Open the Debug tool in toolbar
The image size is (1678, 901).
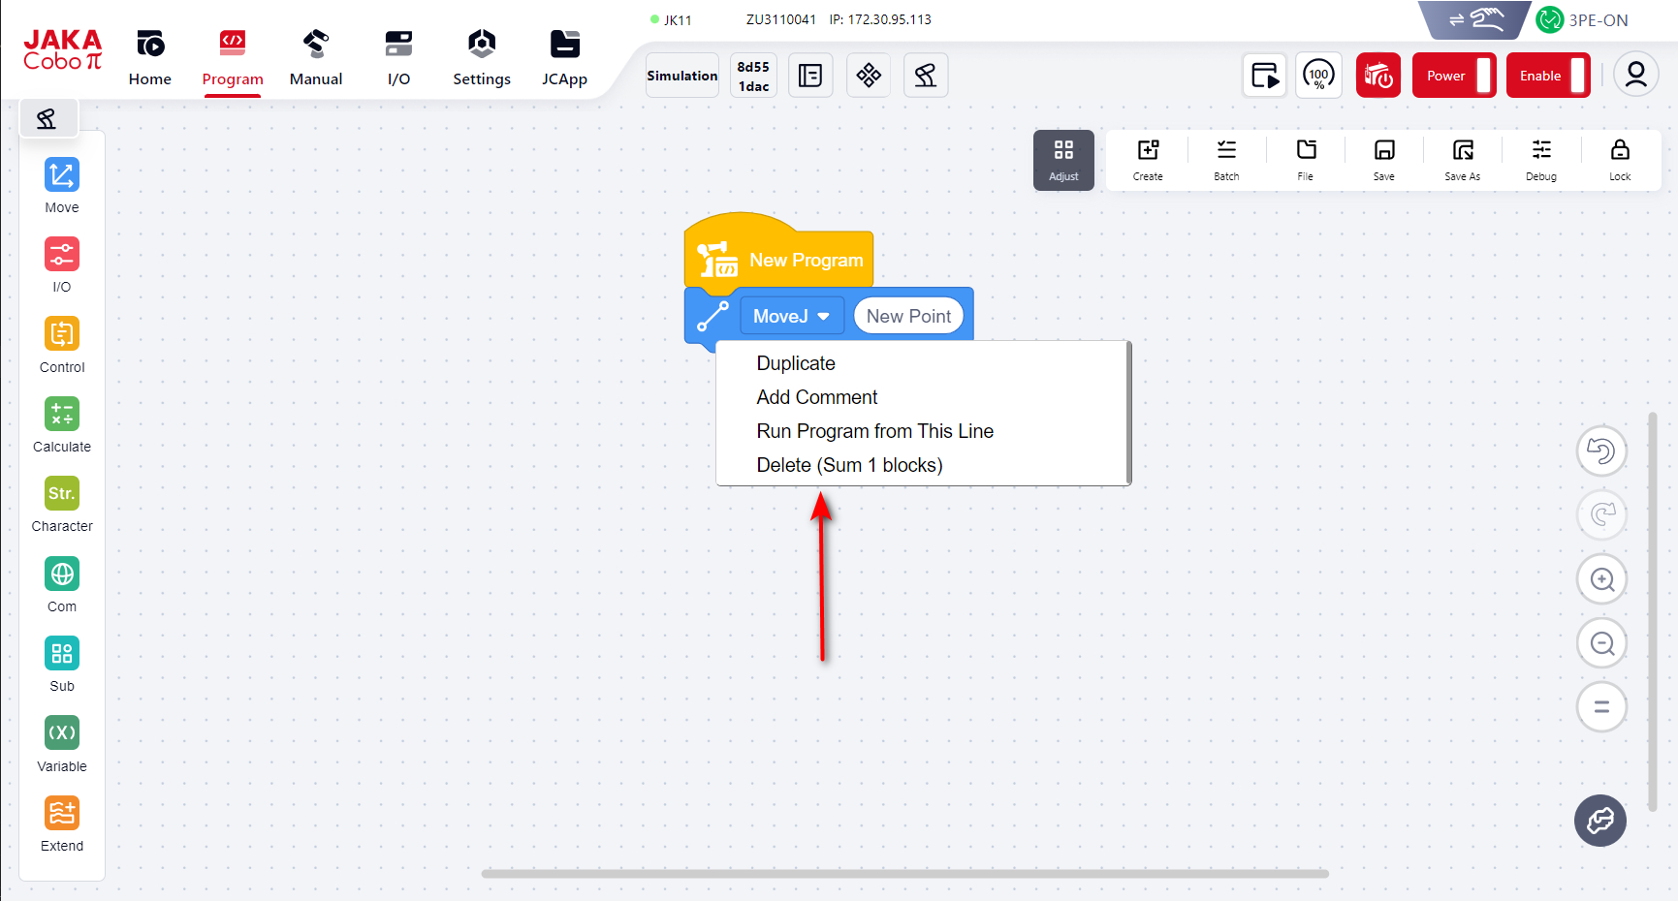[x=1540, y=159]
